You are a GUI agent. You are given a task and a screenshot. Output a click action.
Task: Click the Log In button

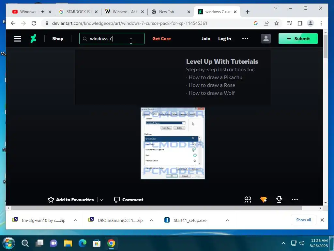pos(224,39)
